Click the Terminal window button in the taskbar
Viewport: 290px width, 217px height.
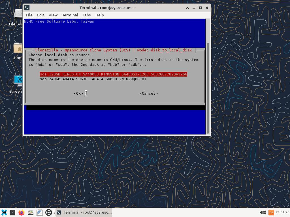(84, 212)
